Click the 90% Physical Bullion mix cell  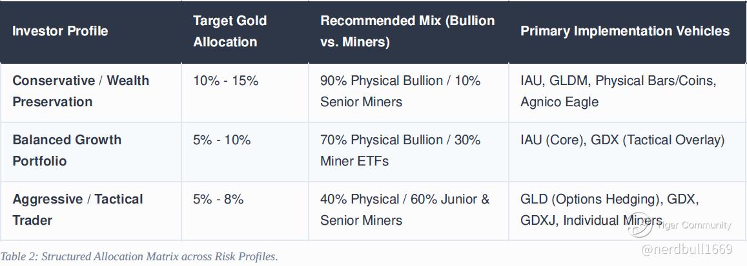(408, 93)
